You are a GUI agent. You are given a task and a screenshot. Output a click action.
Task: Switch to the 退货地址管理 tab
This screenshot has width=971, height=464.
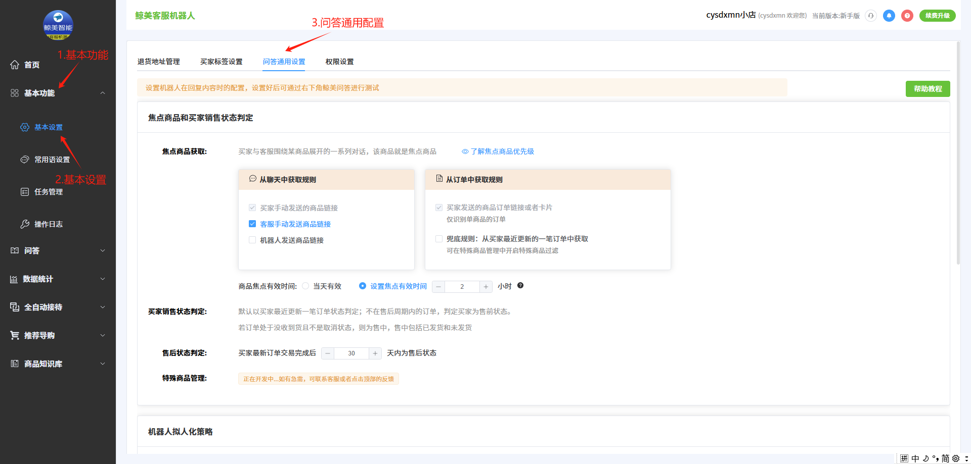coord(158,62)
